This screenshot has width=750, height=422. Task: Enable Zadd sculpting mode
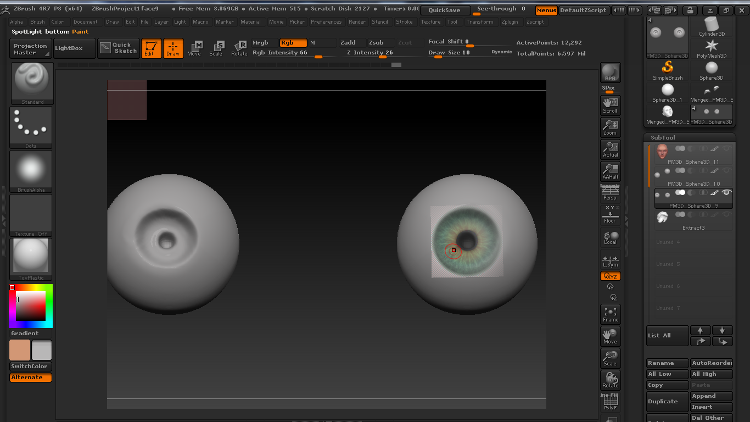352,43
